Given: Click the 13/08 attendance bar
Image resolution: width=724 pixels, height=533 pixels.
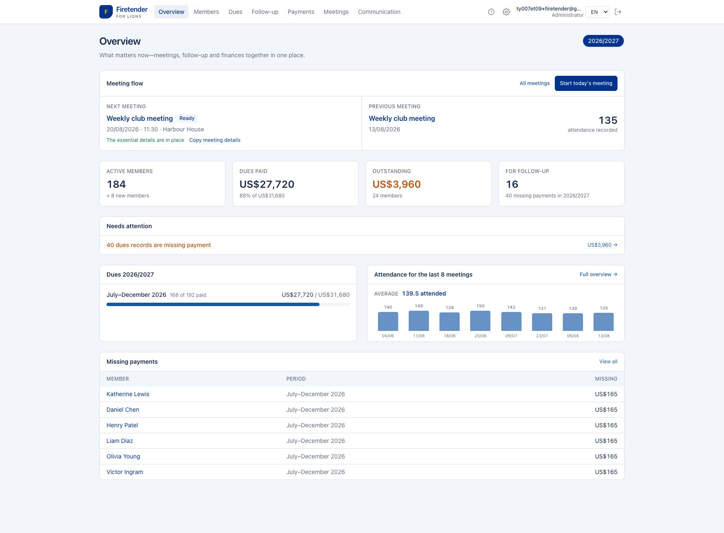Looking at the screenshot, I should pos(604,322).
